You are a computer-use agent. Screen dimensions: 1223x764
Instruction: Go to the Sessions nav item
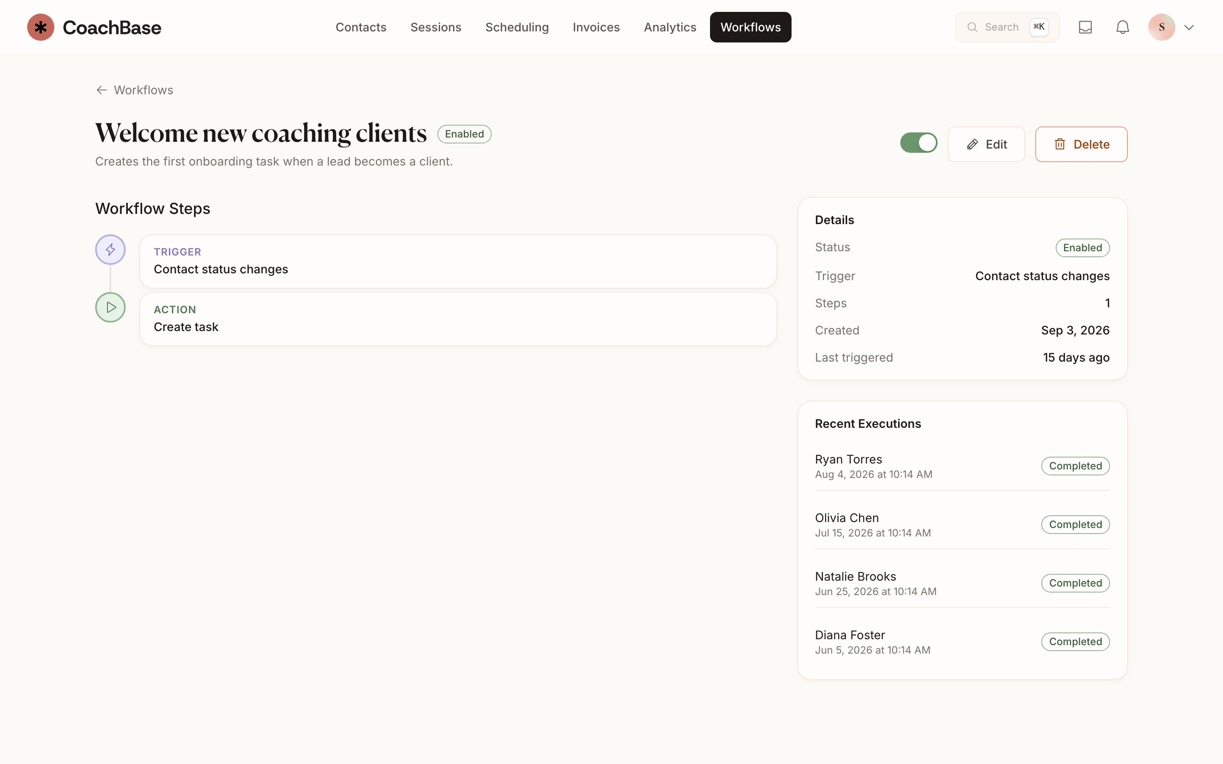[436, 27]
